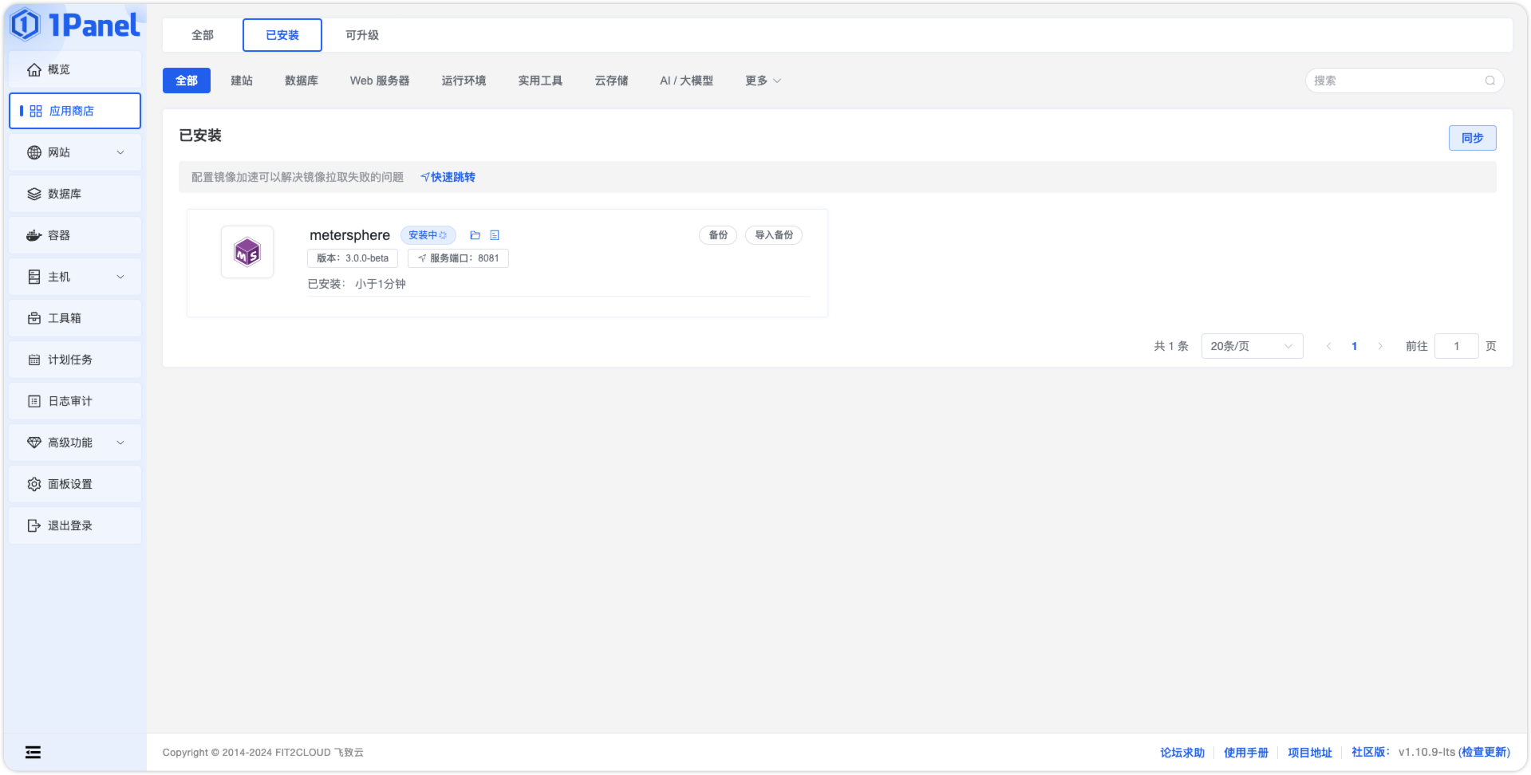This screenshot has width=1531, height=775.
Task: Filter by 运行环境 category
Action: point(464,81)
